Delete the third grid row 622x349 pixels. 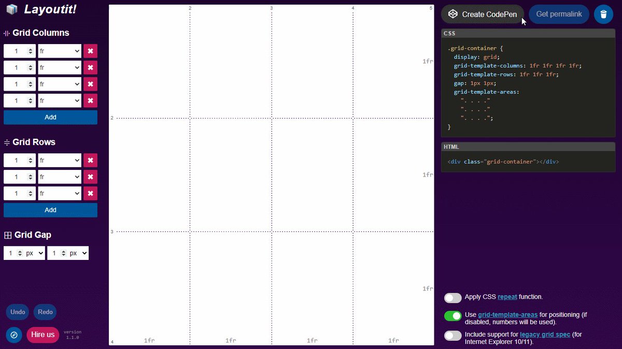90,193
